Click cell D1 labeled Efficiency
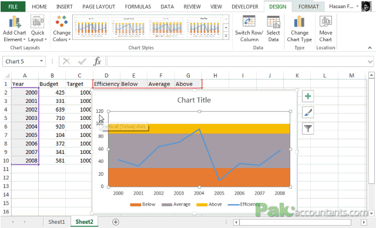 click(x=106, y=84)
